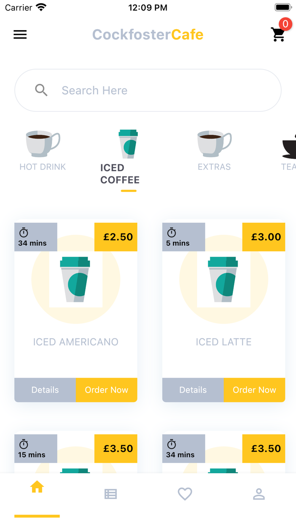The width and height of the screenshot is (296, 527).
Task: Select the ICED AMERICANO price tag £2.50
Action: [x=116, y=237]
